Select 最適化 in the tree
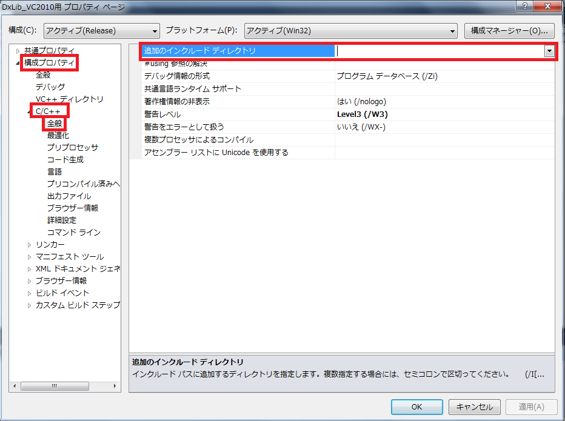565x421 pixels. click(x=58, y=136)
